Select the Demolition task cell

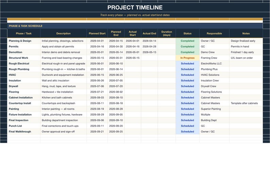24,52
